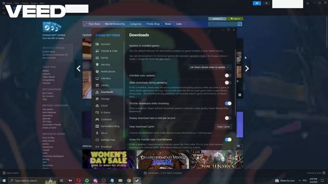Turn off Game File Transfer over Local Network
The width and height of the screenshot is (328, 184).
tap(228, 140)
